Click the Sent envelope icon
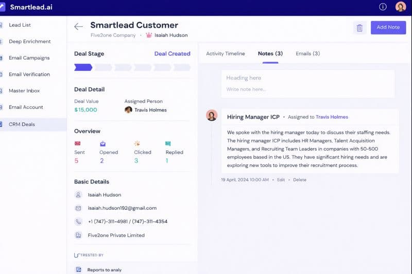 pos(78,143)
